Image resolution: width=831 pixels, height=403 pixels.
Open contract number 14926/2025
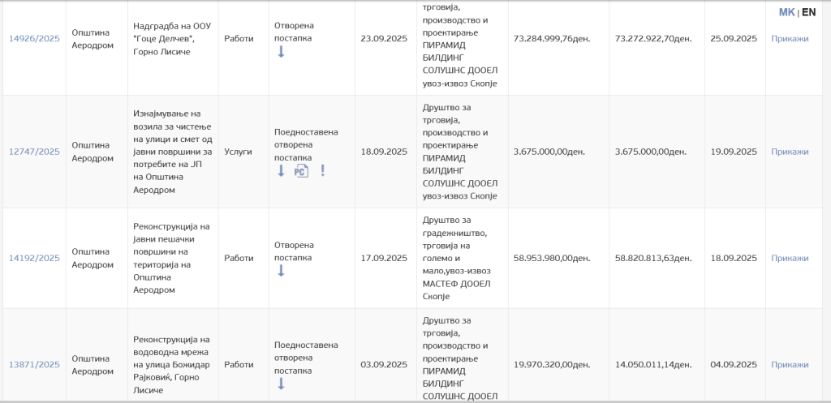pyautogui.click(x=34, y=38)
